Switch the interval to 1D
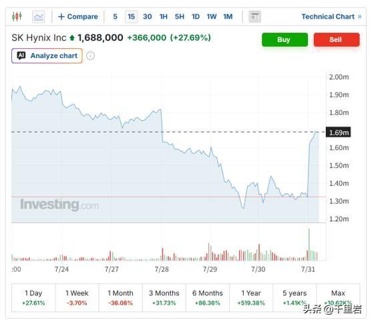Viewport: 370px width, 322px height. point(196,17)
